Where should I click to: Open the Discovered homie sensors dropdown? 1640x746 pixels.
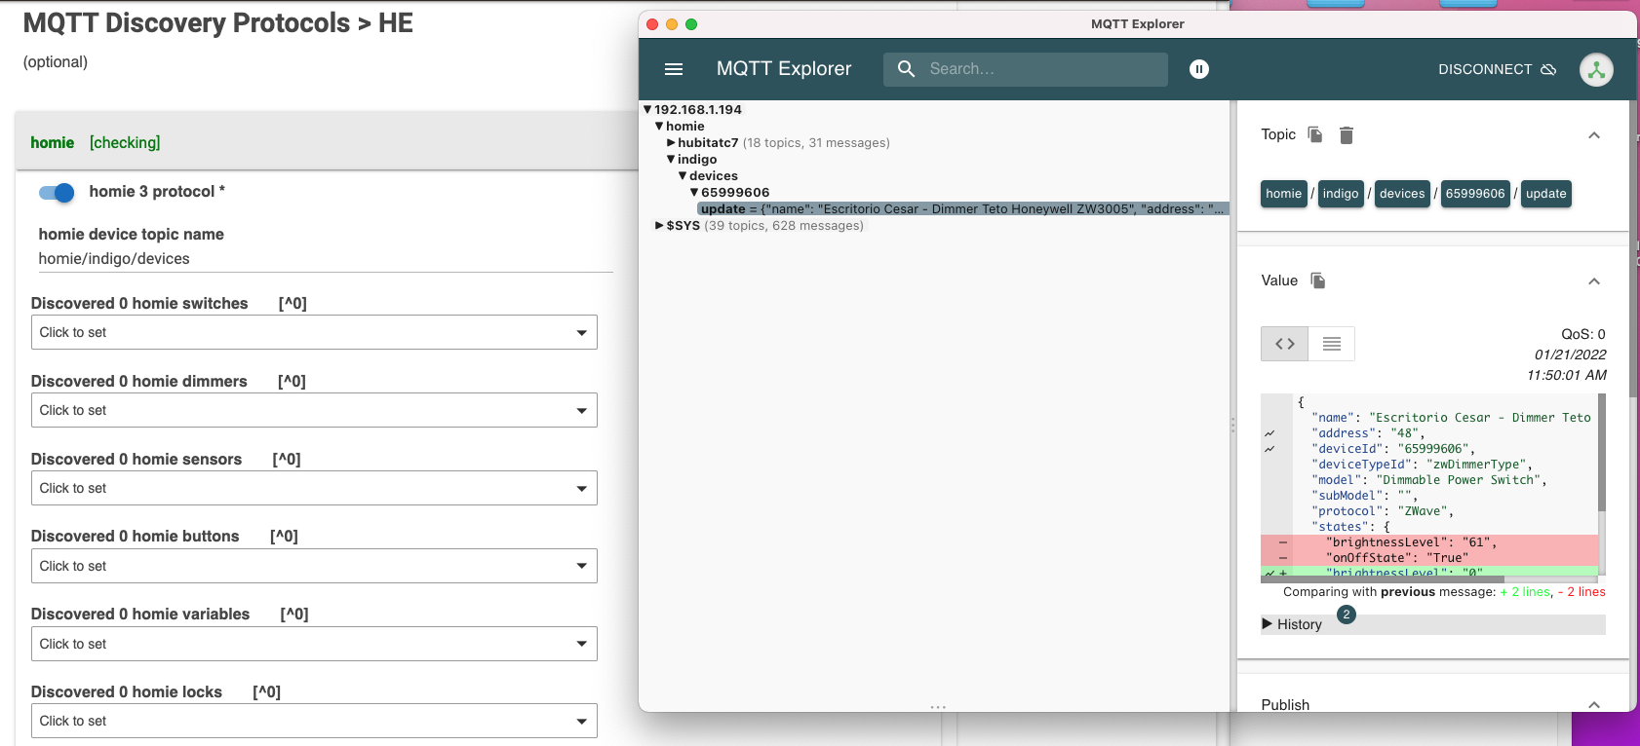314,488
